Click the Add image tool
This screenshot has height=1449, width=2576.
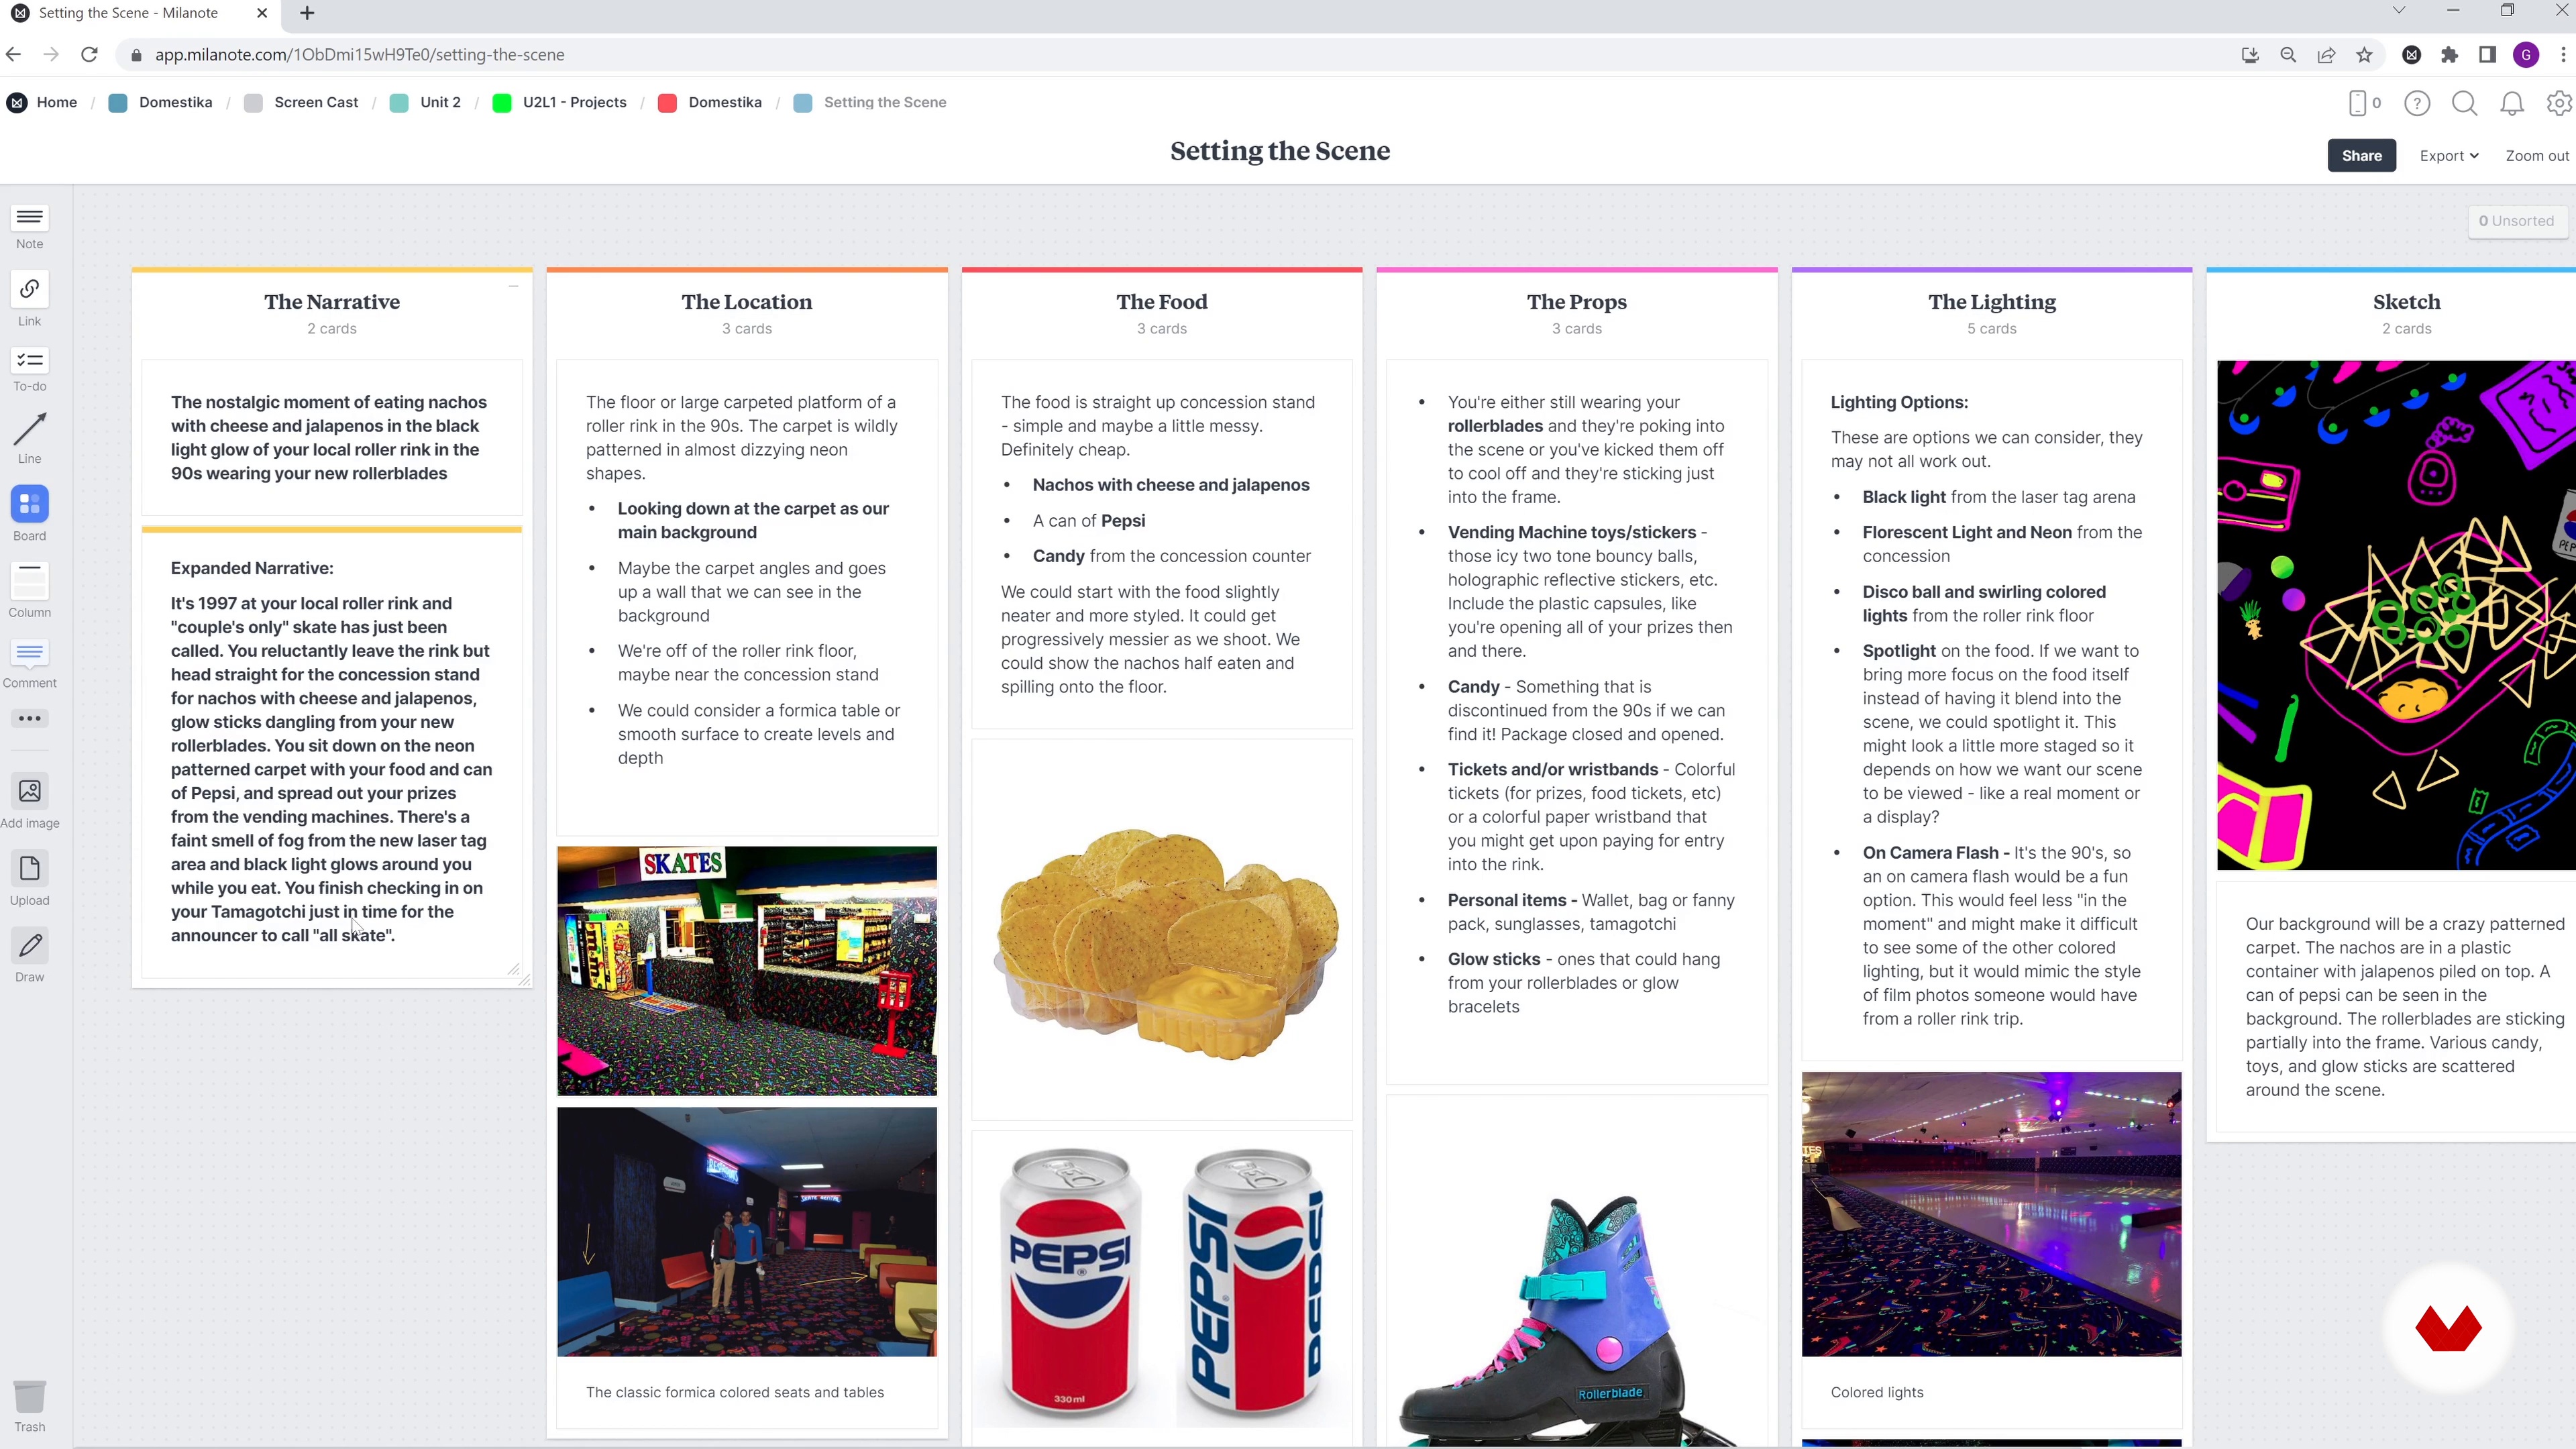coord(30,802)
